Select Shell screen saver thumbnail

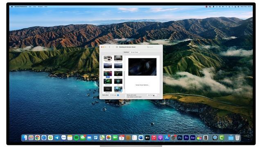[118, 81]
